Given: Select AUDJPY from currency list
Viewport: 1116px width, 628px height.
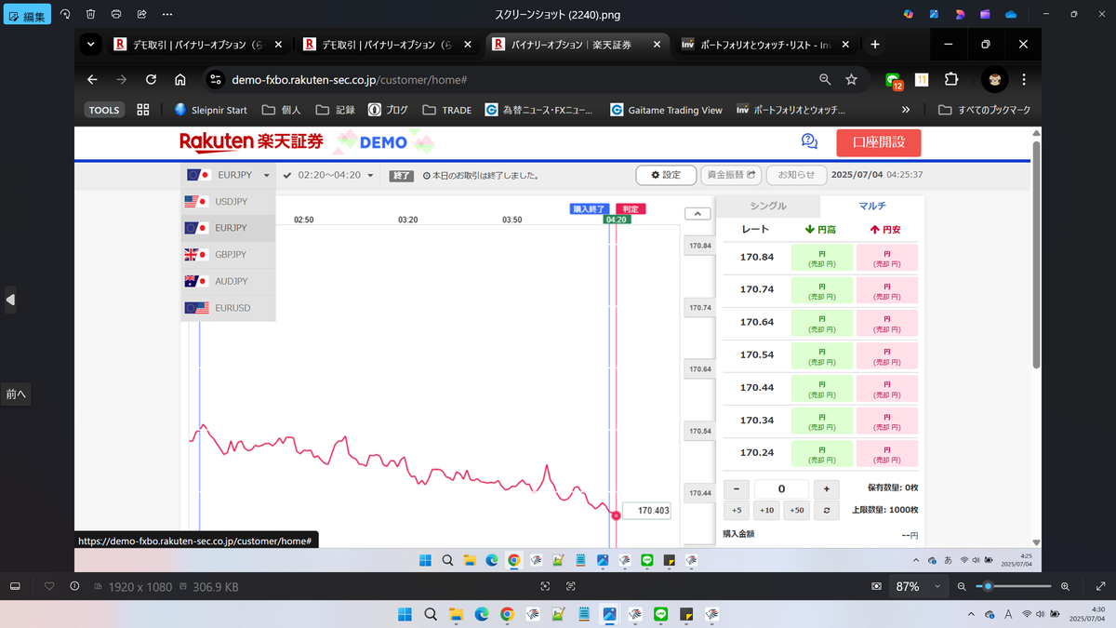Looking at the screenshot, I should (229, 281).
